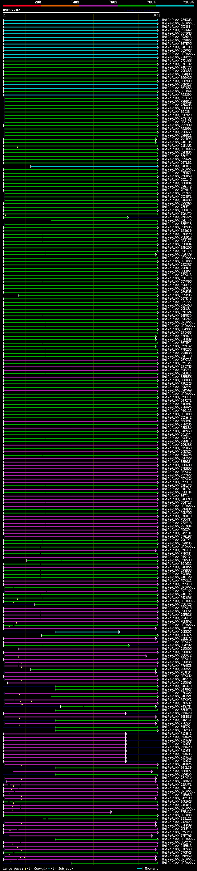Select the label UniRef100_P29463
Screen dimensions: 197x871
click(177, 305)
